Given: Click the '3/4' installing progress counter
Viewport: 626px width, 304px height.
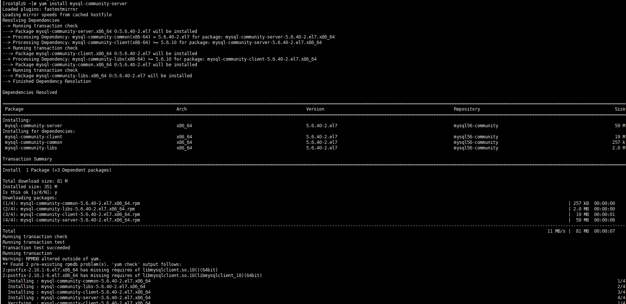Looking at the screenshot, I should (622, 292).
